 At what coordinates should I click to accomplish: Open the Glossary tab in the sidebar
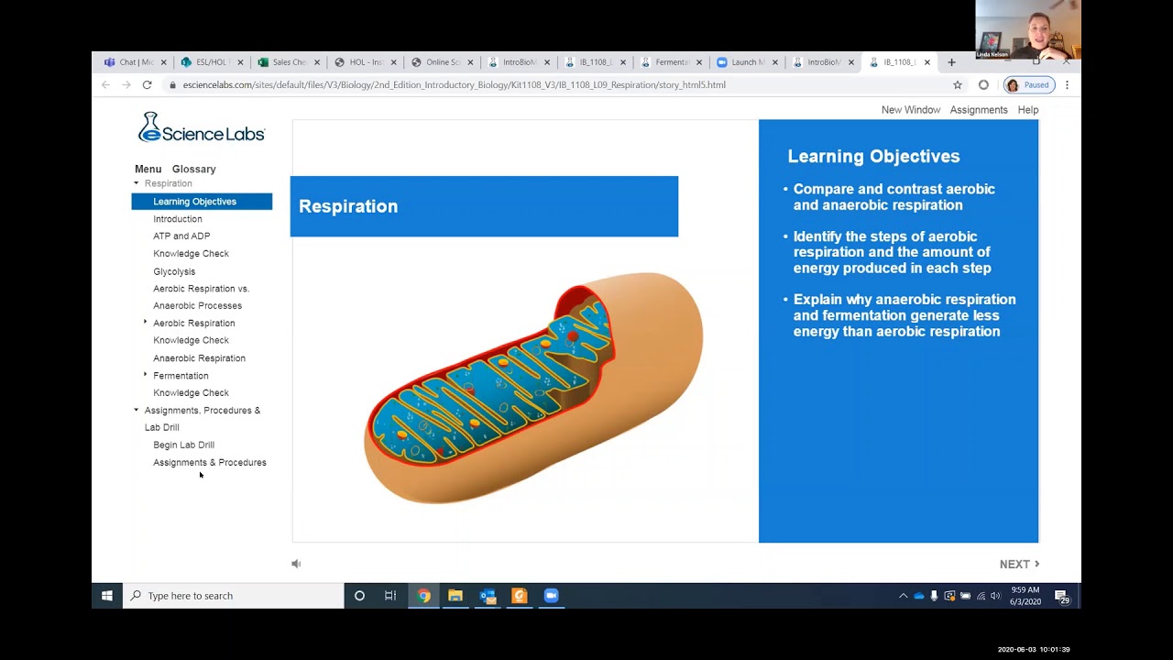194,169
